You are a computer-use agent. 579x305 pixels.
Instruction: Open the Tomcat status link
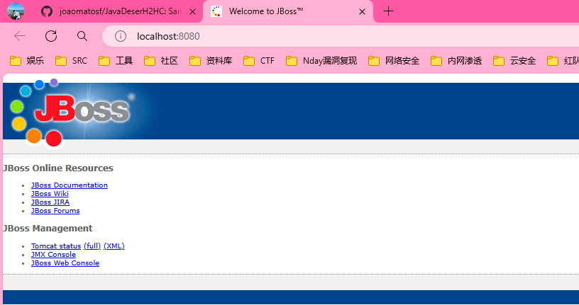[x=56, y=246]
